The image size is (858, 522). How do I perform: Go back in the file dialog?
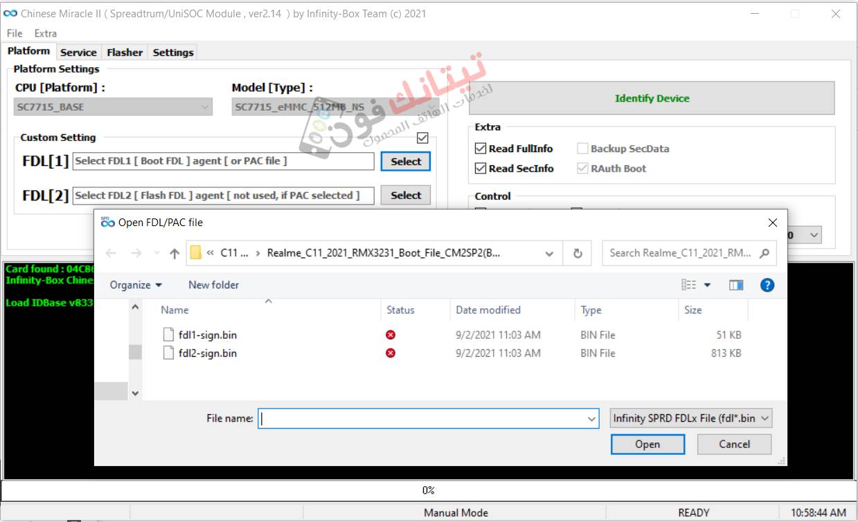coord(111,253)
